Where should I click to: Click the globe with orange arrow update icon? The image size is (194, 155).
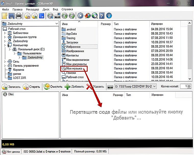coord(88,16)
